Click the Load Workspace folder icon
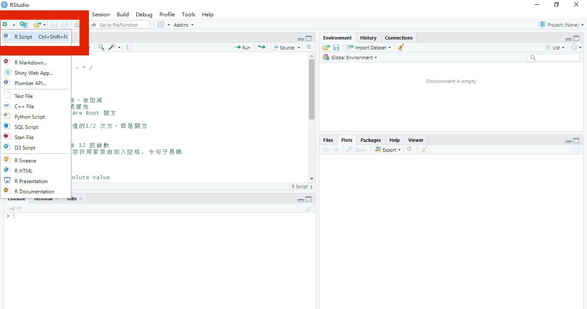Viewport: 587px width, 309px height. click(x=326, y=48)
